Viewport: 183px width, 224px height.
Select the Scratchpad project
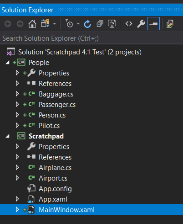46,136
